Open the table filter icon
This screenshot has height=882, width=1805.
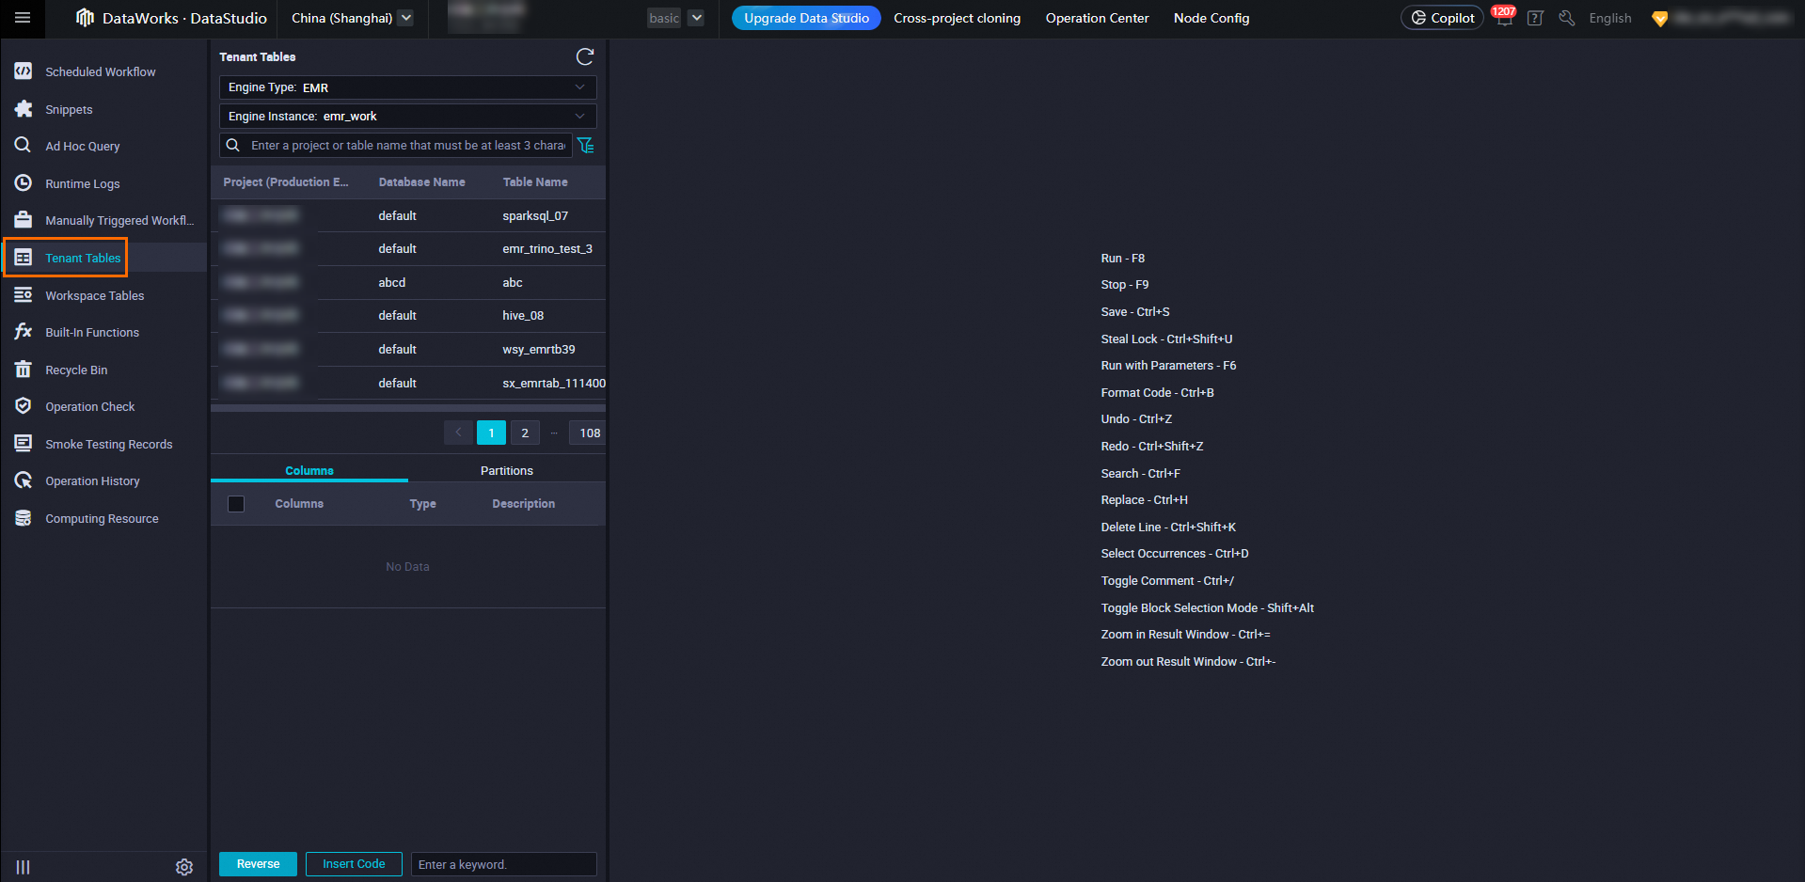tap(586, 146)
